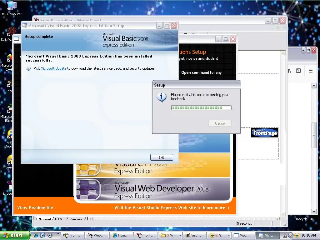Visit the Visual Studio Express Web site
The image size is (320, 240).
172,207
